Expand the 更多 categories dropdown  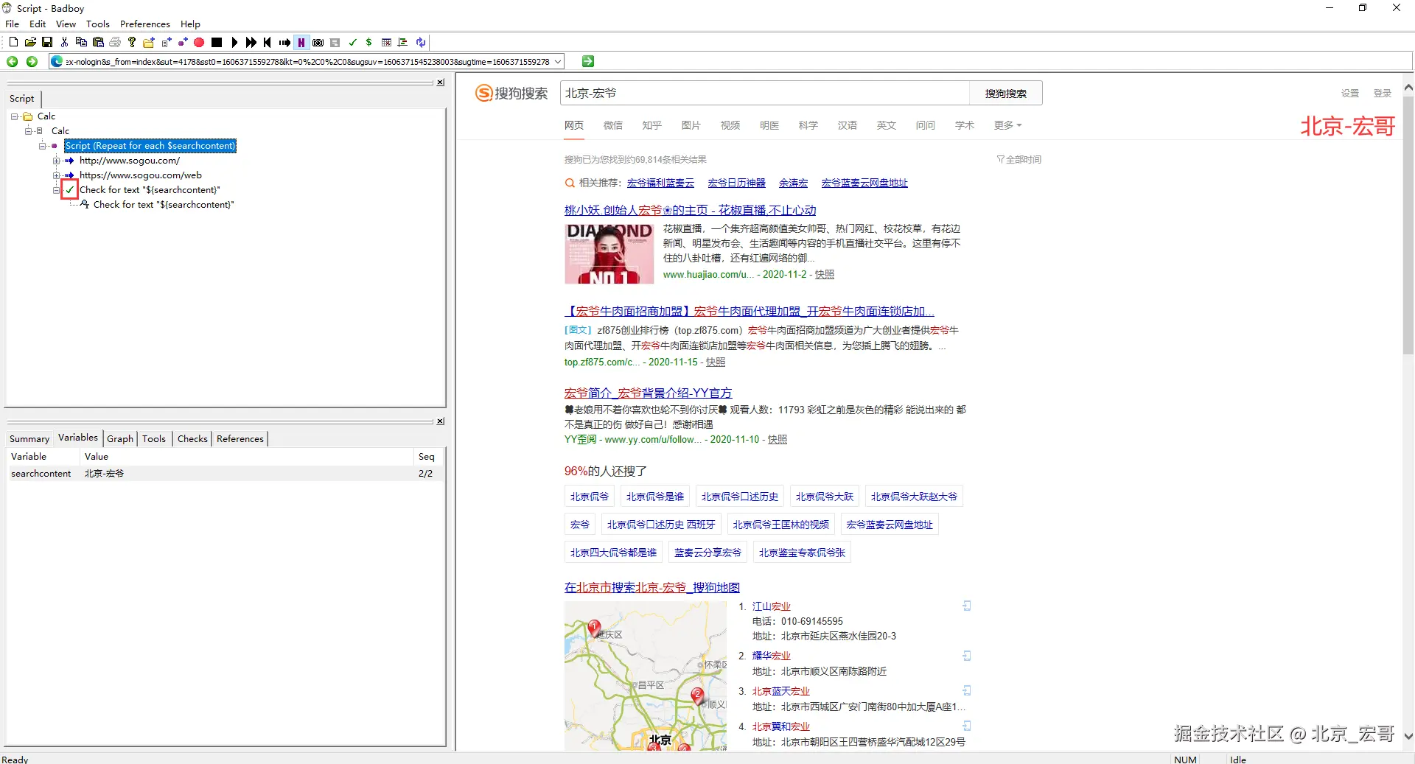coord(1007,125)
